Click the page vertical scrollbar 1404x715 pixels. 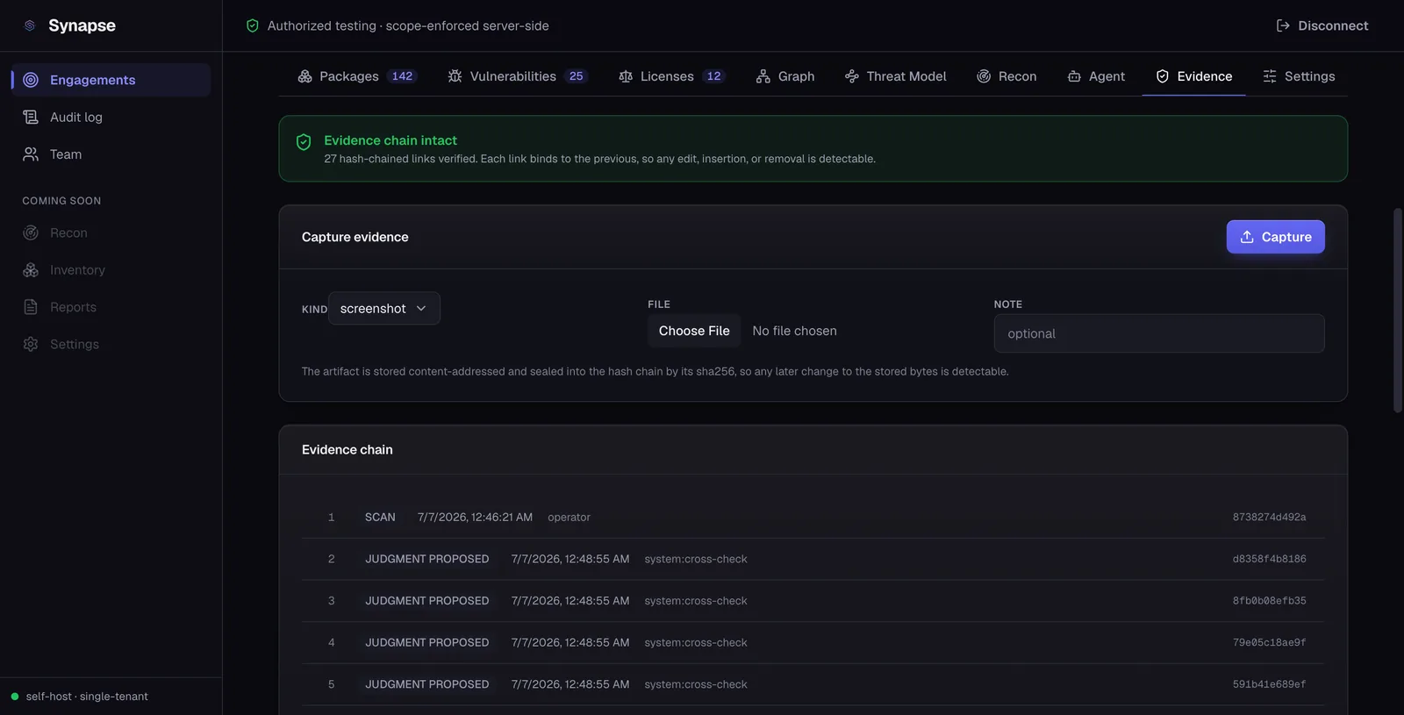click(x=1398, y=310)
